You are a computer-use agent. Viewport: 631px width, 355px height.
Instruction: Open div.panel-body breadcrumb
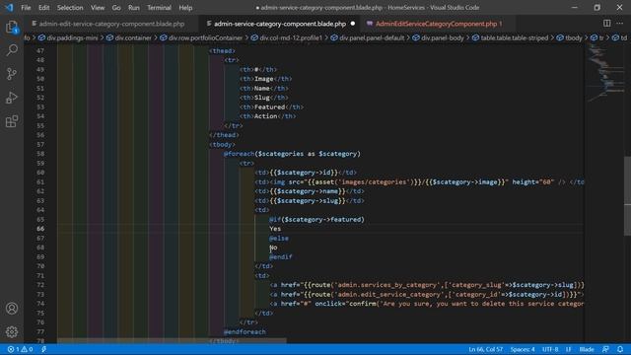pyautogui.click(x=443, y=37)
